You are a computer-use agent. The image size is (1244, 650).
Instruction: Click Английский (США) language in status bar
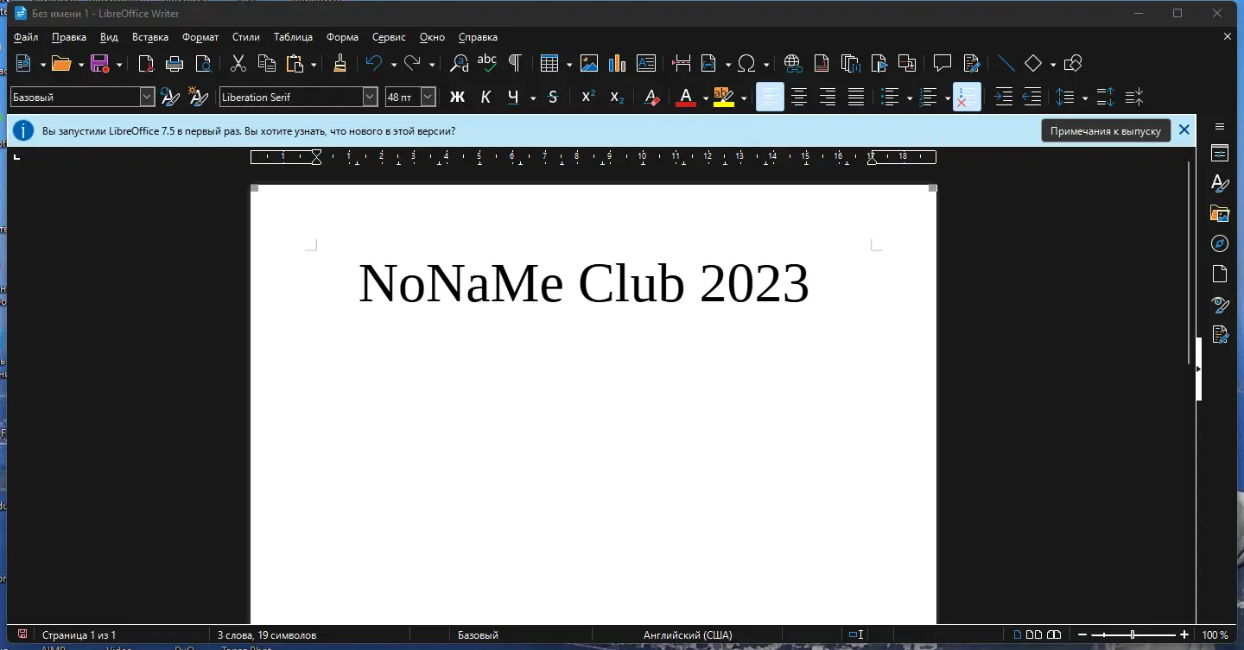pyautogui.click(x=688, y=635)
